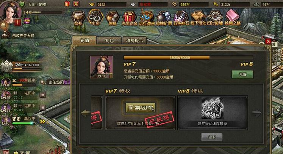This screenshot has width=283, height=154.
Task: Click the VIP recharge progress bar
Action: tap(188, 58)
